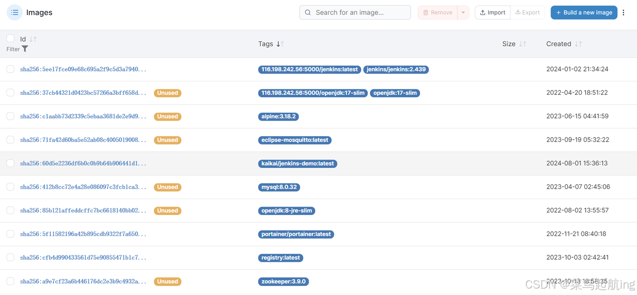Open image sha256:5ee17fce09e68c695a2f9c5d3a7940 link

point(83,70)
